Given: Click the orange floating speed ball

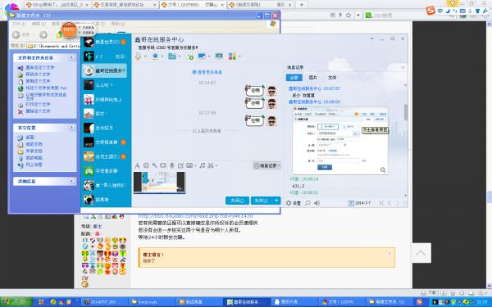Looking at the screenshot, I should pyautogui.click(x=69, y=30).
